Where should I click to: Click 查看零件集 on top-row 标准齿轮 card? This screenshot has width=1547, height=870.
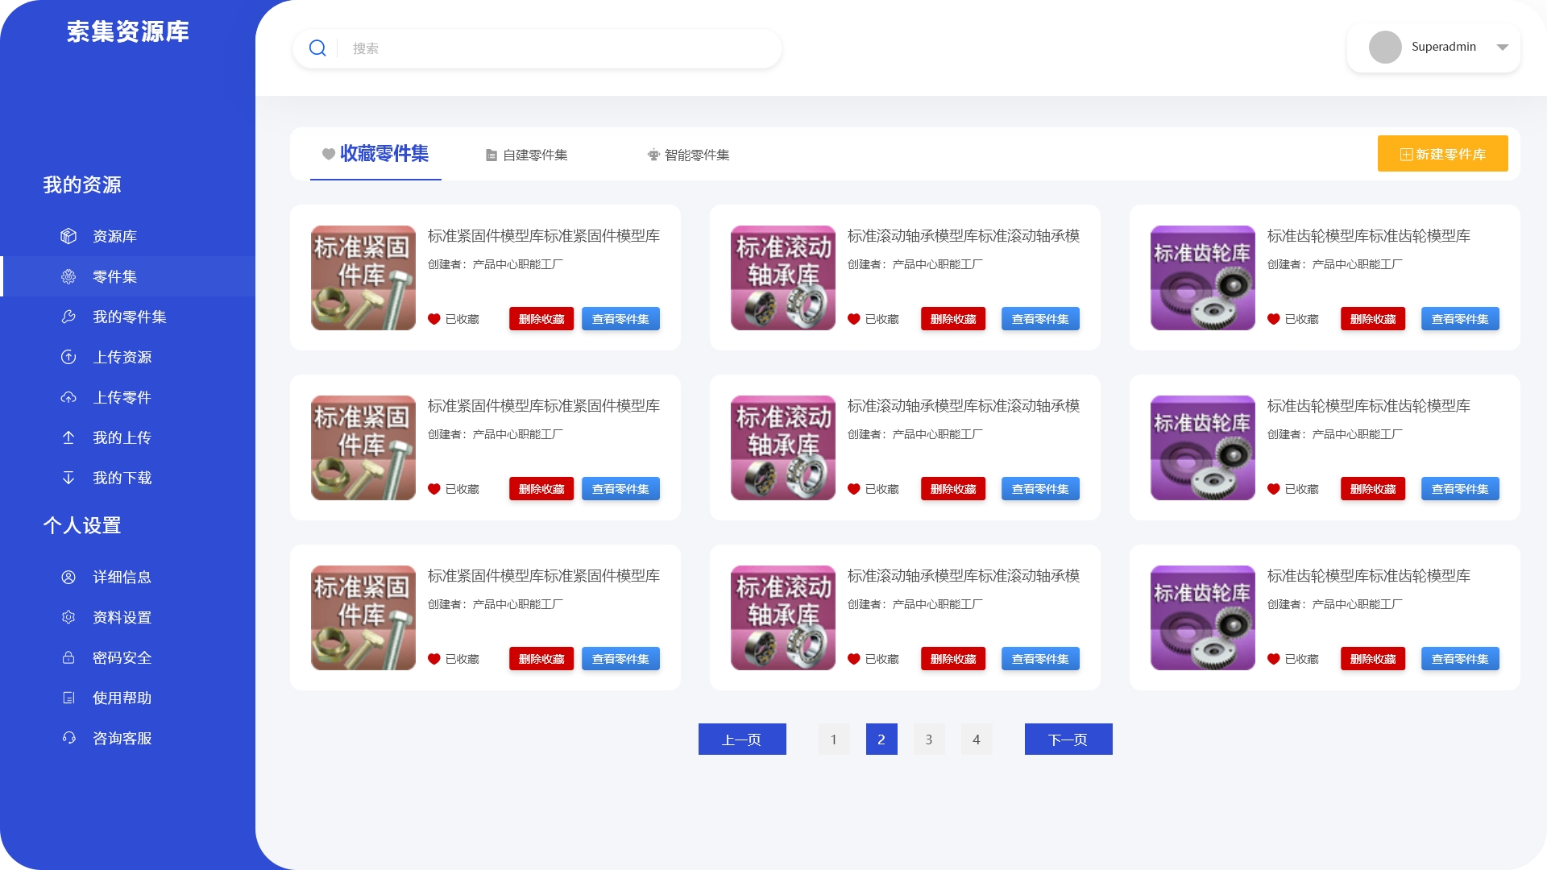pyautogui.click(x=1460, y=319)
